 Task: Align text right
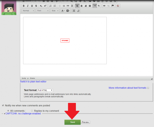[86, 6]
